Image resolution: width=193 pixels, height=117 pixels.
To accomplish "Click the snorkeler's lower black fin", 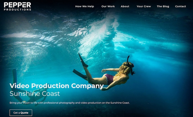I will (80, 74).
